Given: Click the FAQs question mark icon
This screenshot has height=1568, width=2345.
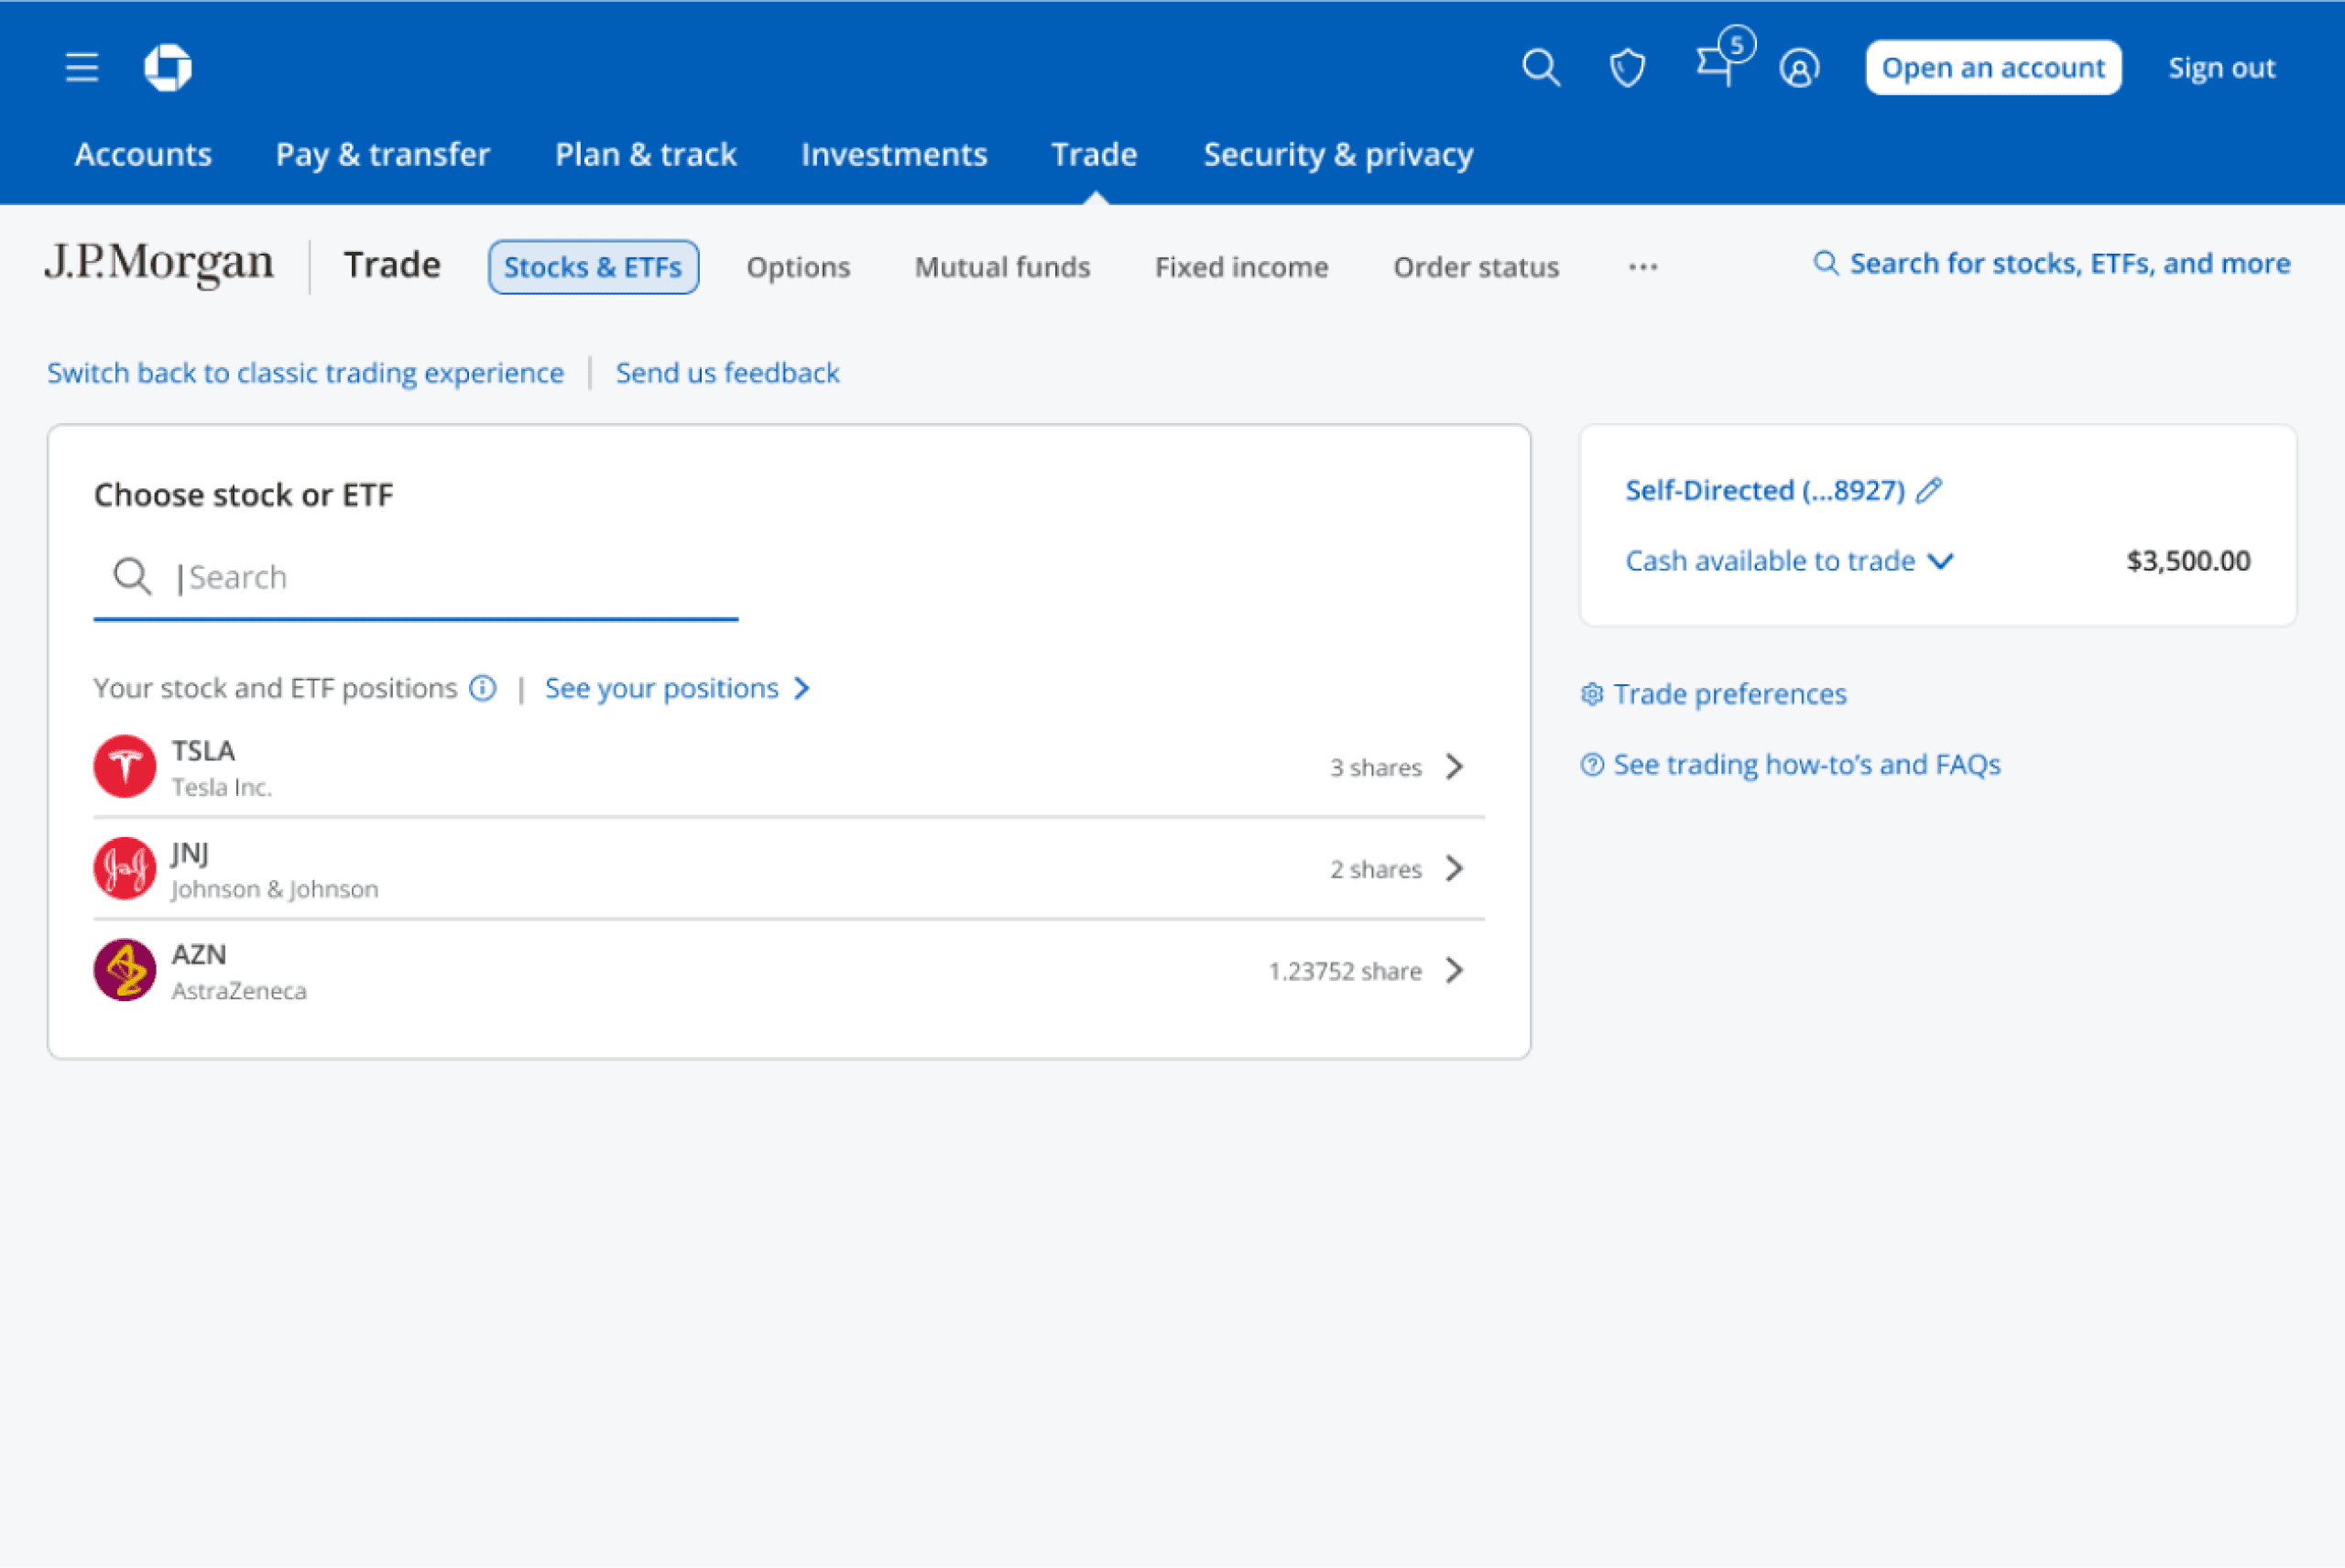Looking at the screenshot, I should [x=1592, y=765].
